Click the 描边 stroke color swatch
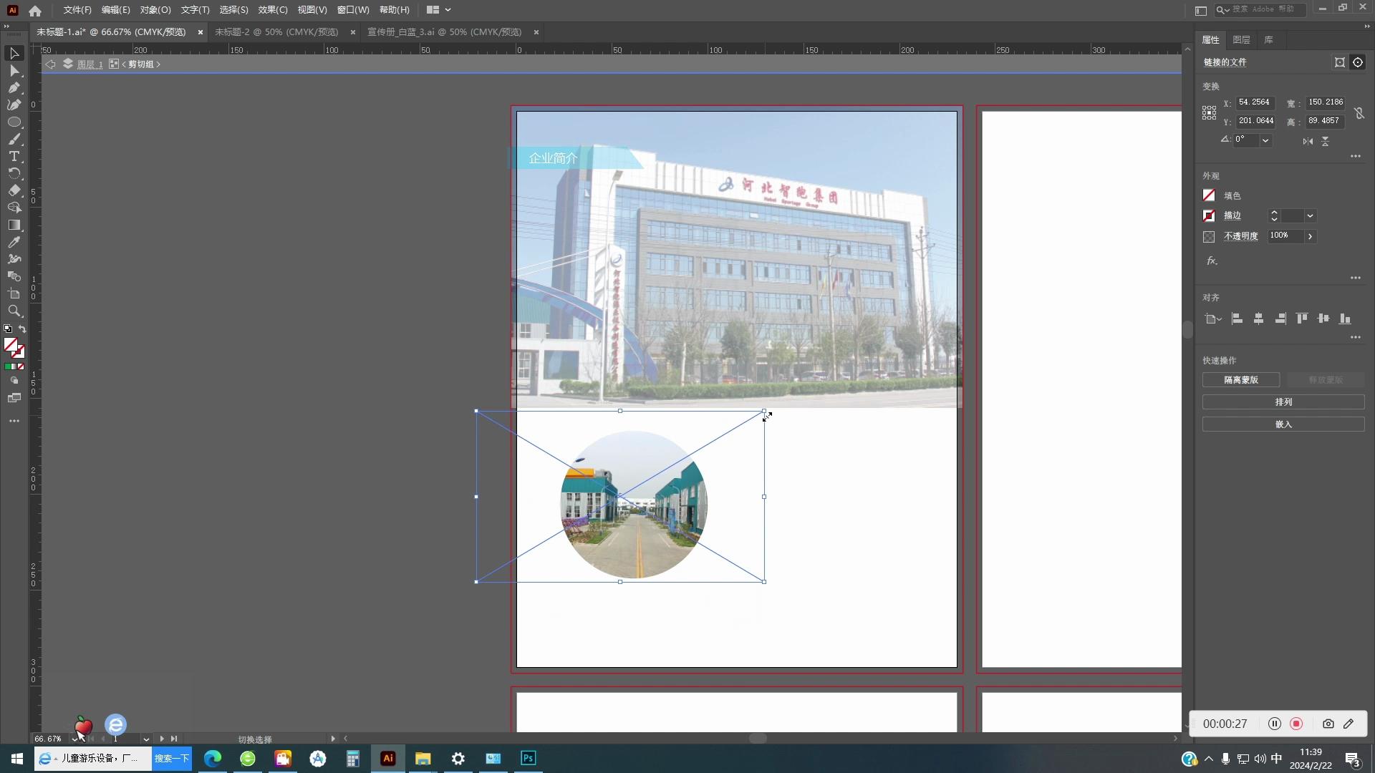Image resolution: width=1375 pixels, height=773 pixels. click(x=1209, y=215)
